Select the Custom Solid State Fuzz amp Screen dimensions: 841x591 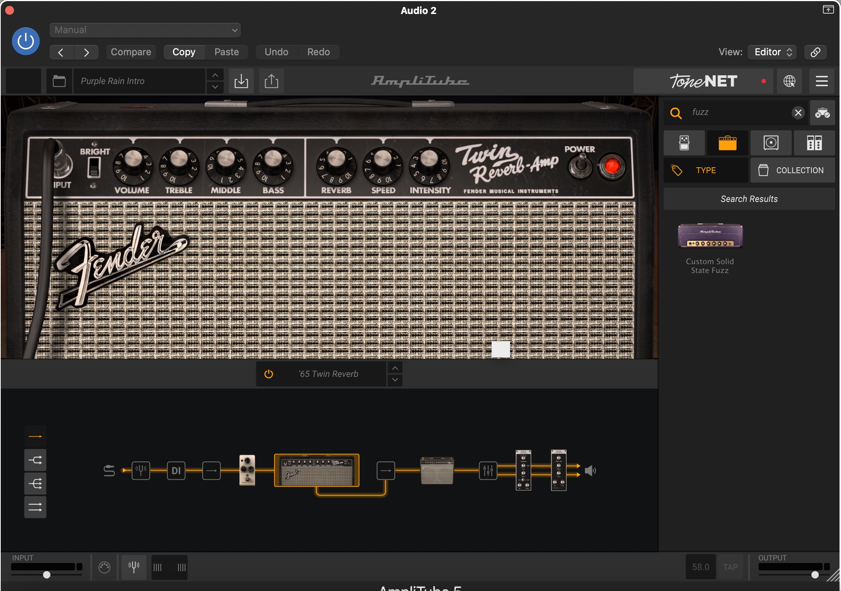(710, 249)
